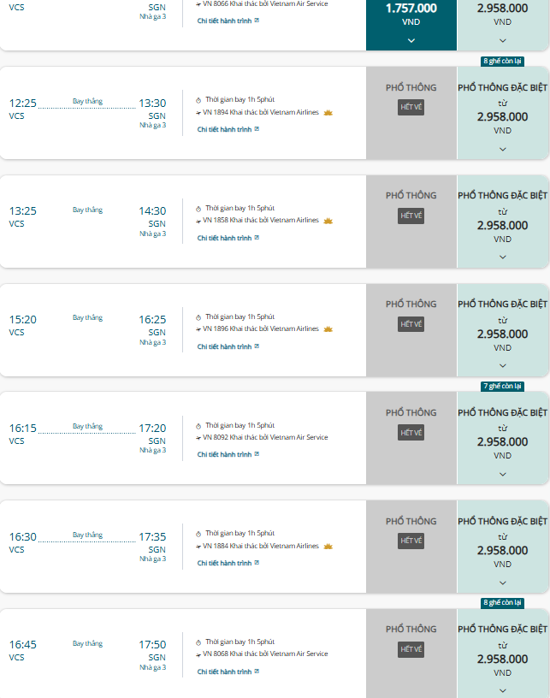Expand premium economy fare for 16:30 flight

(x=503, y=583)
